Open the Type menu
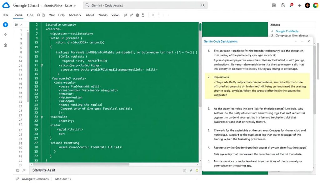The height and width of the screenshot is (183, 320). coord(30,15)
